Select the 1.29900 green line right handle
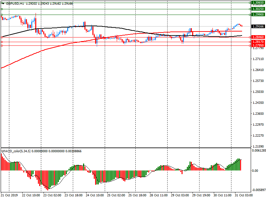Screen dimensions: 266x199 coord(249,15)
